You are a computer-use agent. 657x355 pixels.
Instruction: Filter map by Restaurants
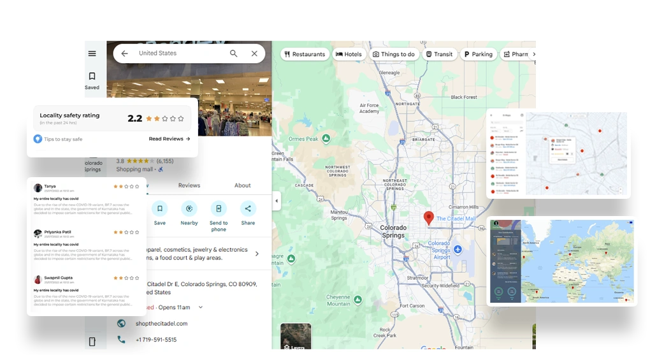pos(304,54)
